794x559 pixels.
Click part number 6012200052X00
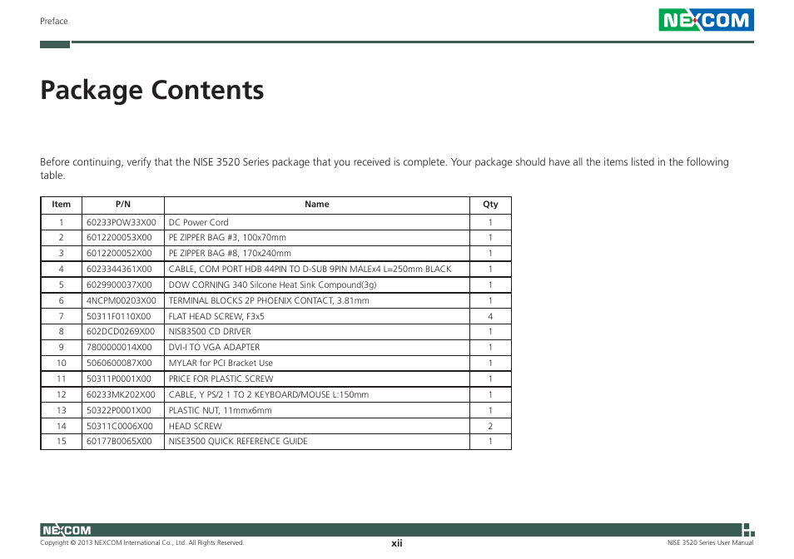(x=119, y=254)
